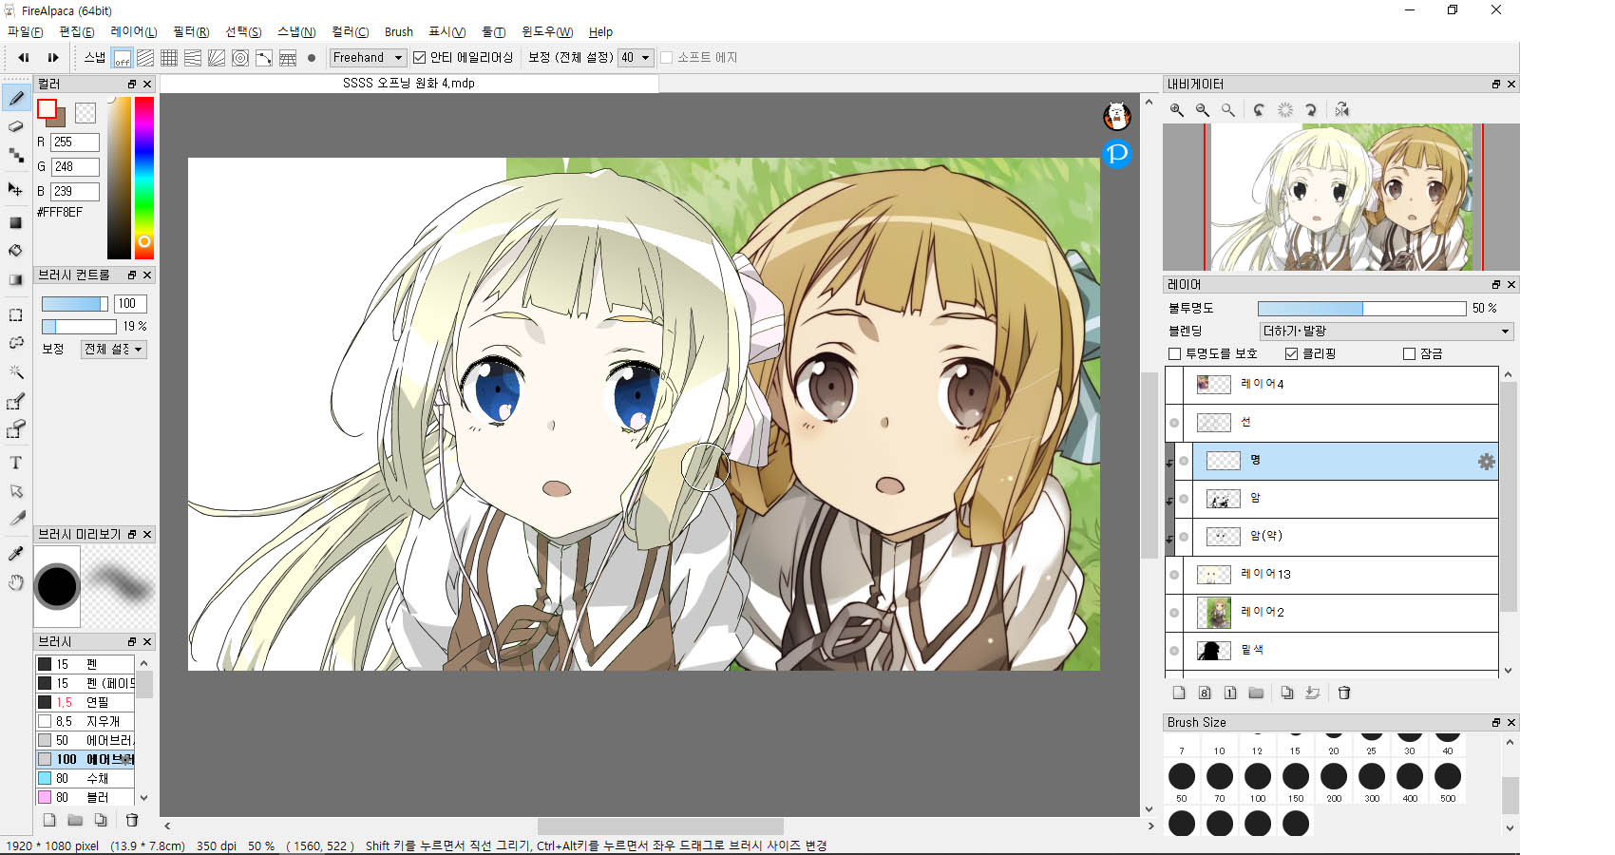The height and width of the screenshot is (855, 1615).
Task: Toggle the 안티 에일리어싱 checkbox
Action: pos(419,58)
